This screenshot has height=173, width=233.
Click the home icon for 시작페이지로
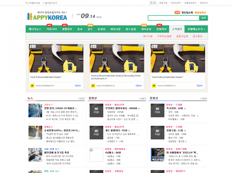click(x=27, y=3)
